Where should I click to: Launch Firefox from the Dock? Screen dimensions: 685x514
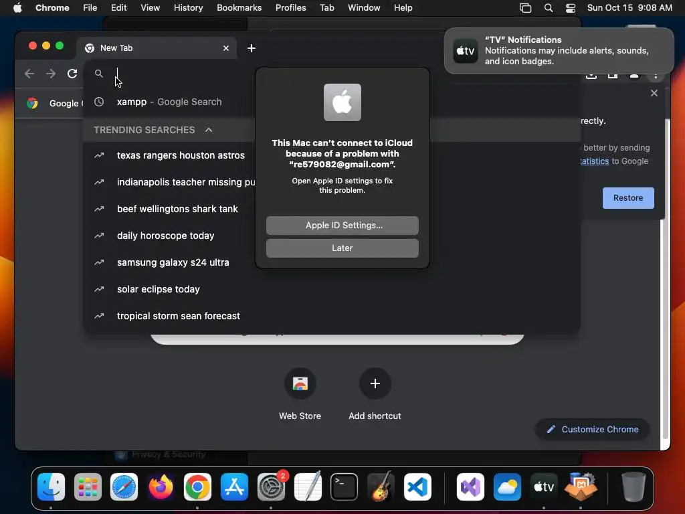(161, 487)
